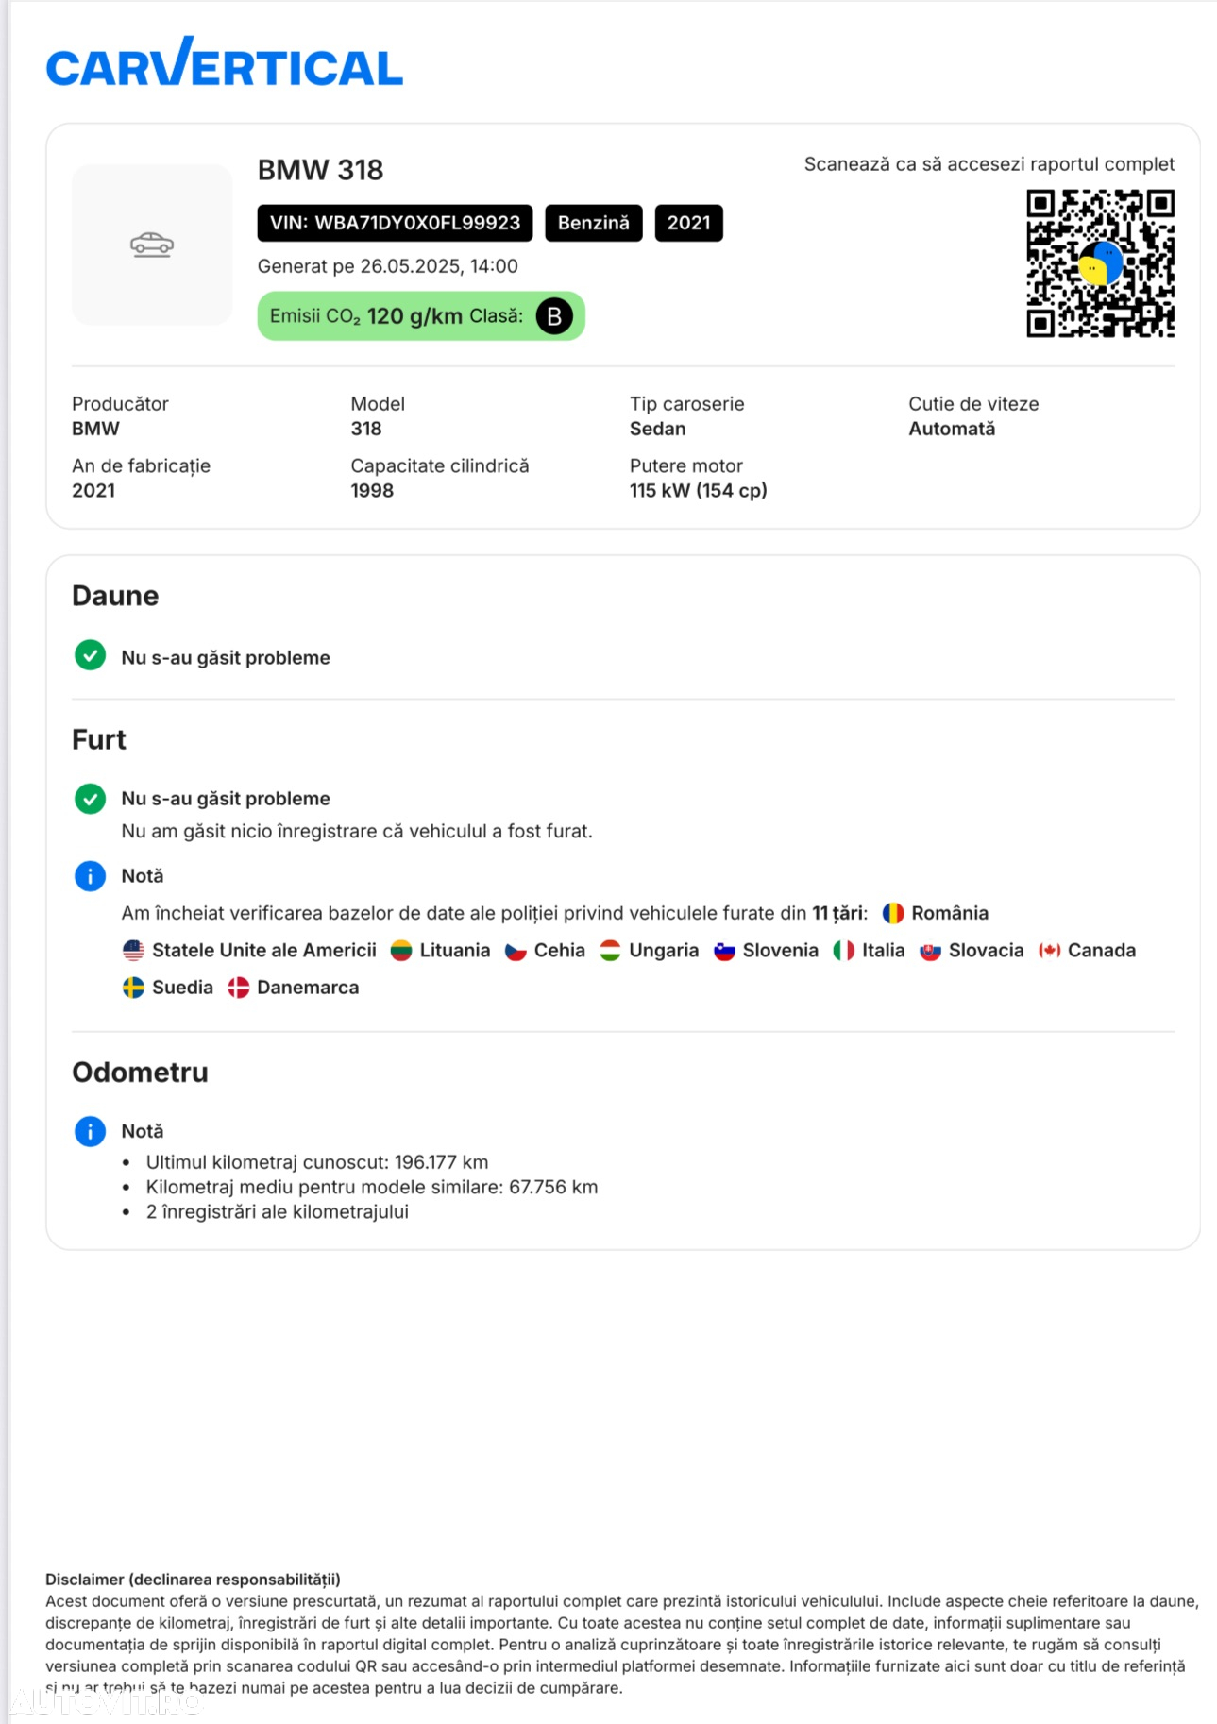
Task: Click 'Nu s-au găsit probleme' under Daune
Action: (226, 658)
